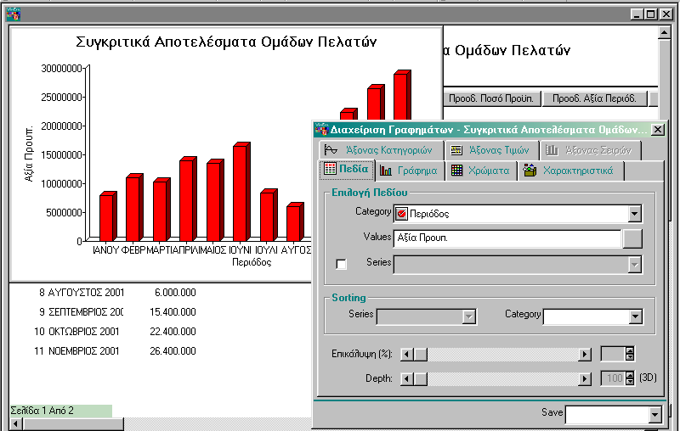Viewport: 680px width, 431px height.
Task: Maximize the main window
Action: tap(651, 14)
